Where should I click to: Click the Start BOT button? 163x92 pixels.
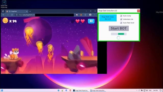[119, 28]
